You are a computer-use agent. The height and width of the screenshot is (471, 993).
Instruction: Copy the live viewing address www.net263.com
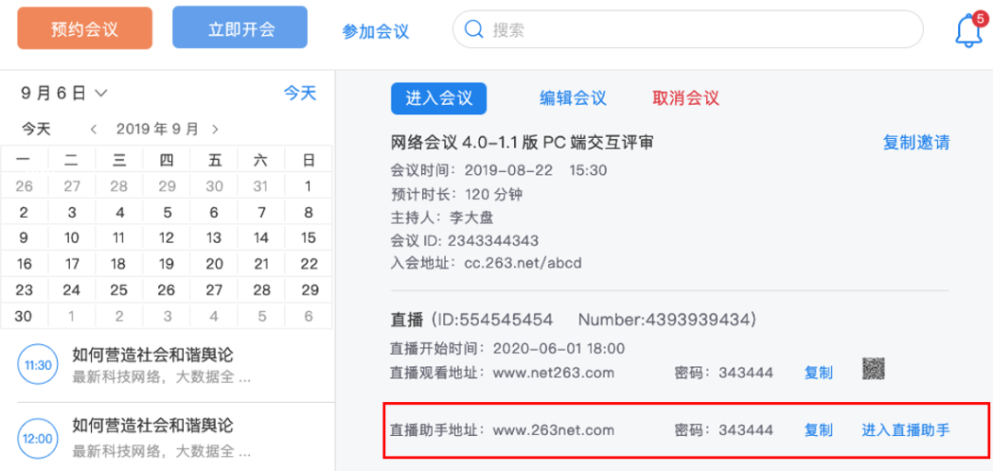[817, 373]
